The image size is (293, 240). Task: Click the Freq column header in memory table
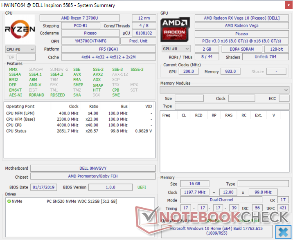(x=169, y=115)
